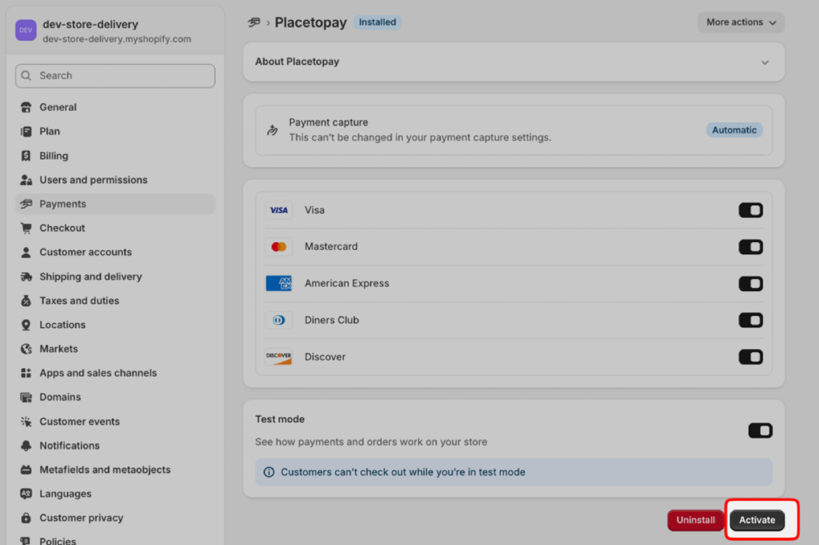The width and height of the screenshot is (819, 545).
Task: Open Shipping and delivery settings
Action: [91, 277]
